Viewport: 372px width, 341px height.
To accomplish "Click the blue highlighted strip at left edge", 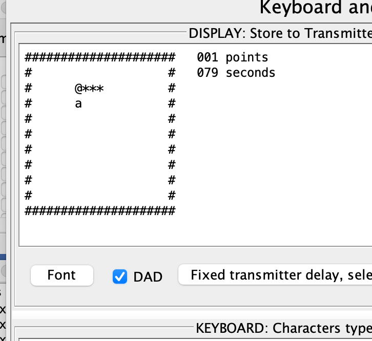I will 3,257.
